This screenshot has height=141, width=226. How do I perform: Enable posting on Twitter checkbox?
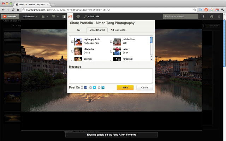pyautogui.click(x=90, y=87)
